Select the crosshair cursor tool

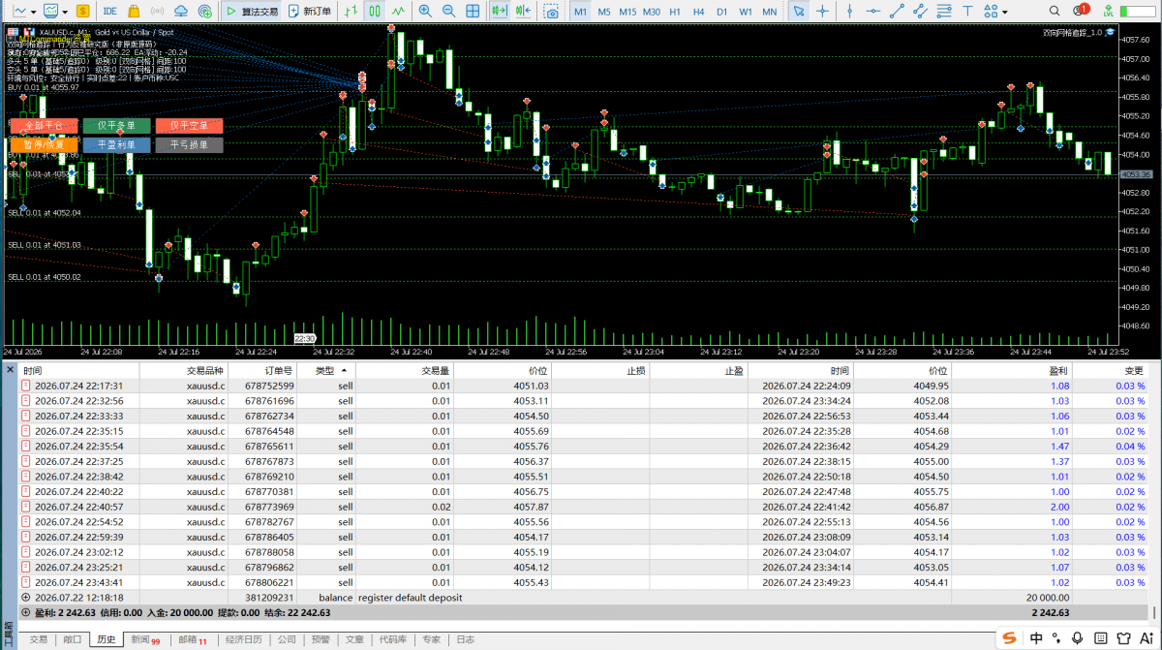(x=822, y=12)
